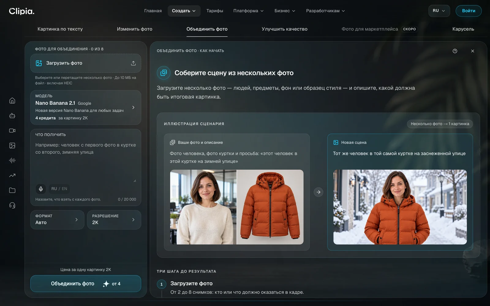The image size is (490, 306).
Task: Switch to the Карусель tab
Action: (463, 29)
